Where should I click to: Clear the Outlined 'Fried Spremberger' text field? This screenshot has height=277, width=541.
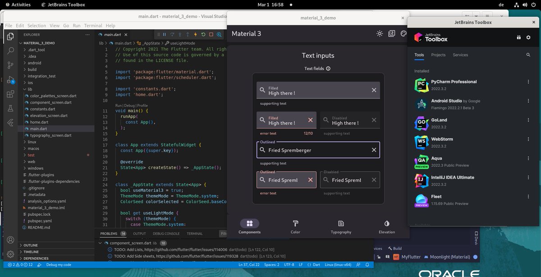pos(374,150)
